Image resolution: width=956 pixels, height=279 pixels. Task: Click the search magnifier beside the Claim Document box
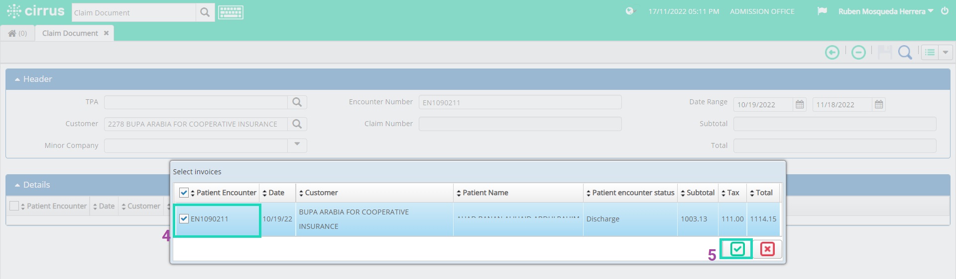pyautogui.click(x=205, y=12)
